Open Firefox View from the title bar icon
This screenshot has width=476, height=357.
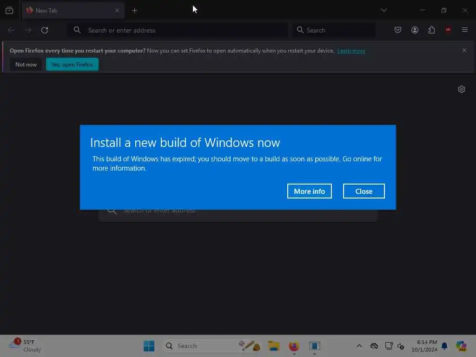9,10
